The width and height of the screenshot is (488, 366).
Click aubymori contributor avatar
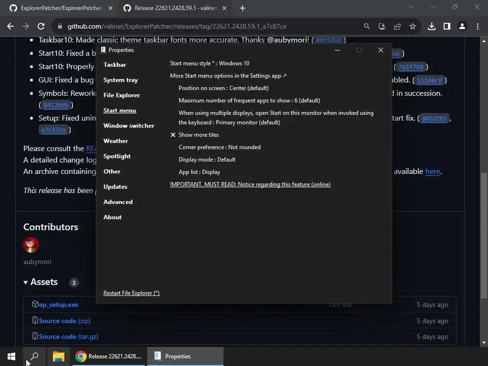[x=31, y=245]
